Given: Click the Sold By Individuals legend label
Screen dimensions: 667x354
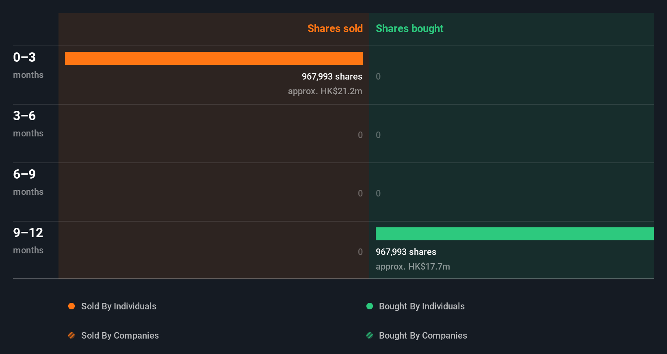Looking at the screenshot, I should pyautogui.click(x=119, y=306).
